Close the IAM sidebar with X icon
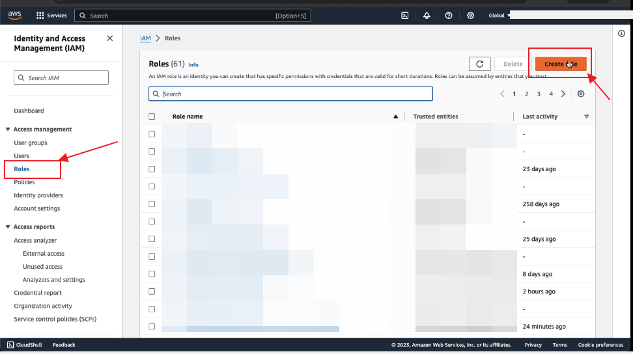The image size is (633, 354). (x=109, y=38)
